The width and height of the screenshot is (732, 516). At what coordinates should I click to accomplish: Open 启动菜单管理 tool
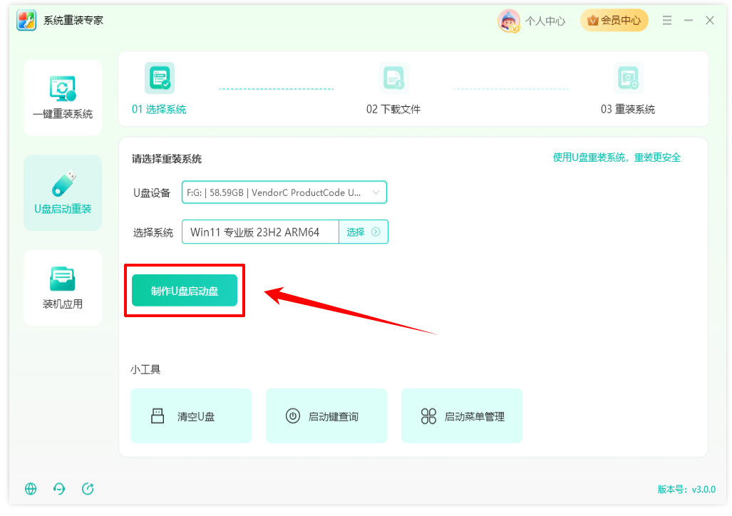tap(462, 416)
